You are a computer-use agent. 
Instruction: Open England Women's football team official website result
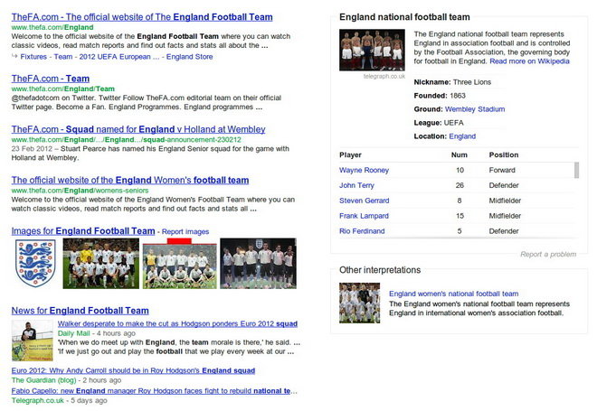coord(130,181)
